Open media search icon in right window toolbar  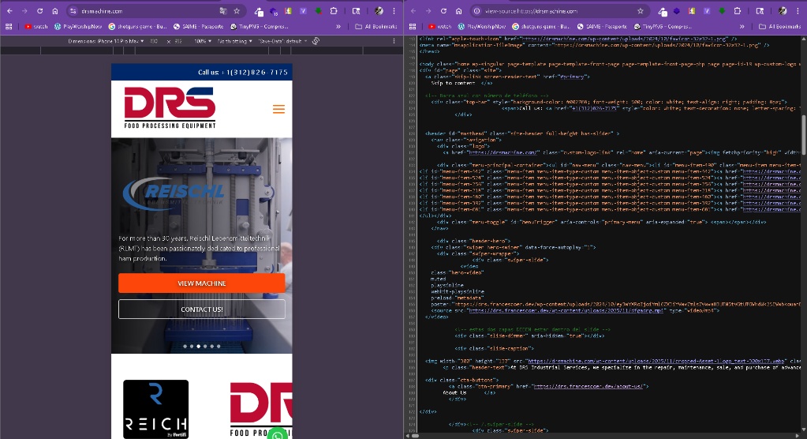[x=760, y=11]
